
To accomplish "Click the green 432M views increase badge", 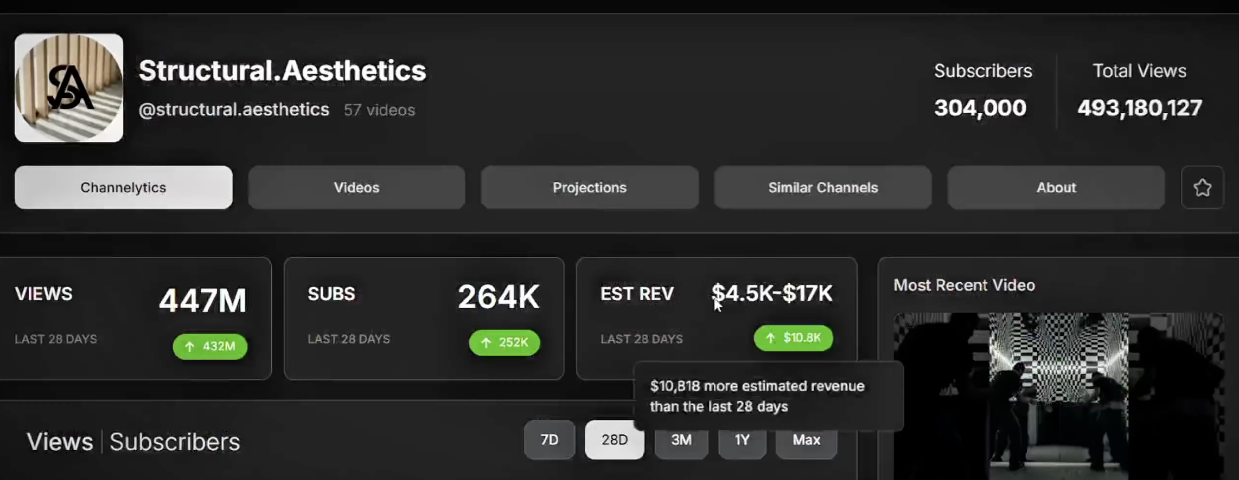I will [x=210, y=346].
